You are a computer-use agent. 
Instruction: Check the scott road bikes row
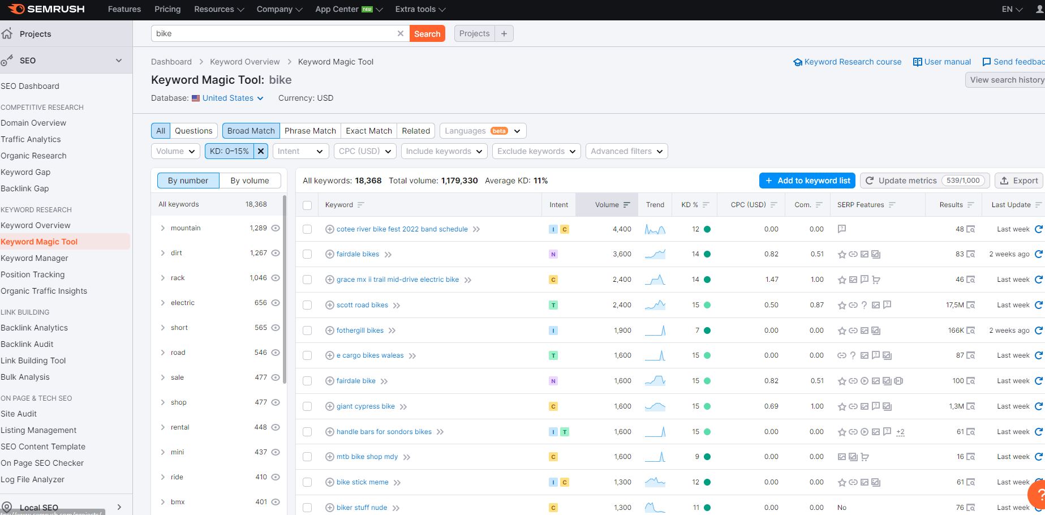[307, 305]
